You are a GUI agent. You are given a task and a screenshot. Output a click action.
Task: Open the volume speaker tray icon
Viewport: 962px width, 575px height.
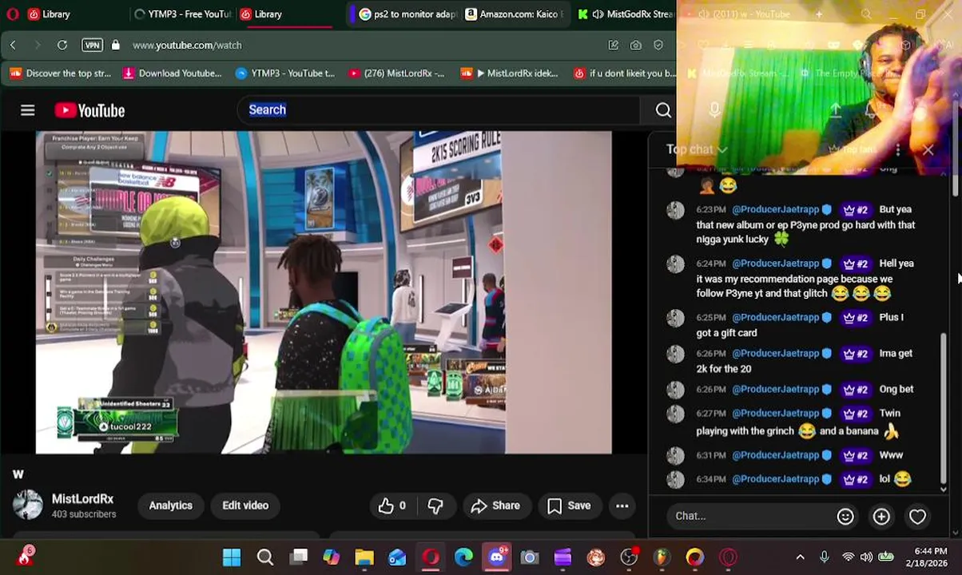(866, 557)
